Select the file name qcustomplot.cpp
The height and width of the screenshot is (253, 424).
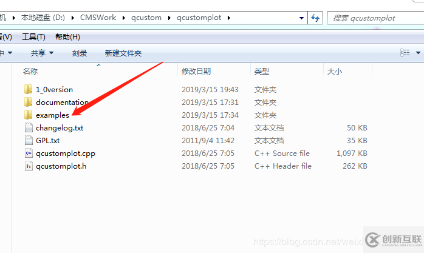click(66, 153)
